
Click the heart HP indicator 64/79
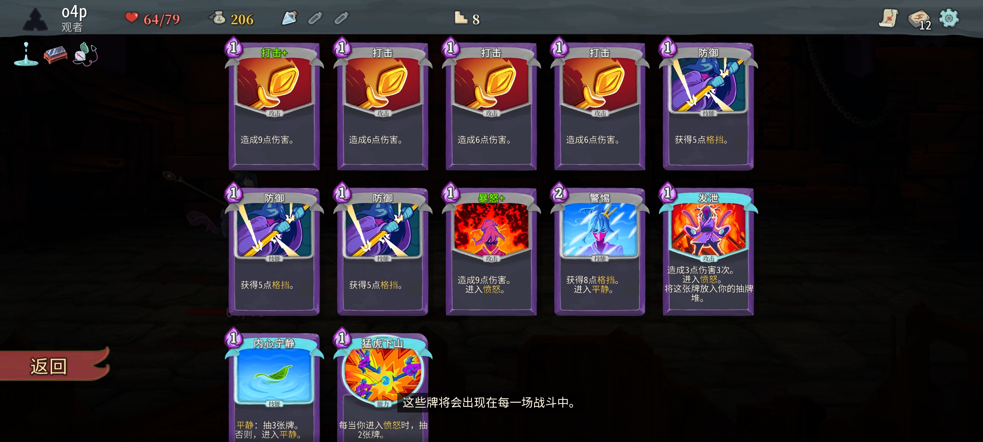point(152,19)
